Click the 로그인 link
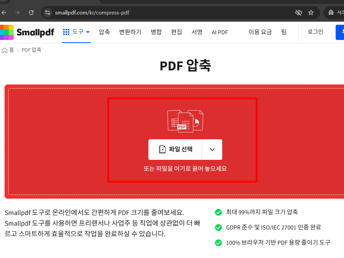Viewport: 344px width, 258px height. (315, 32)
